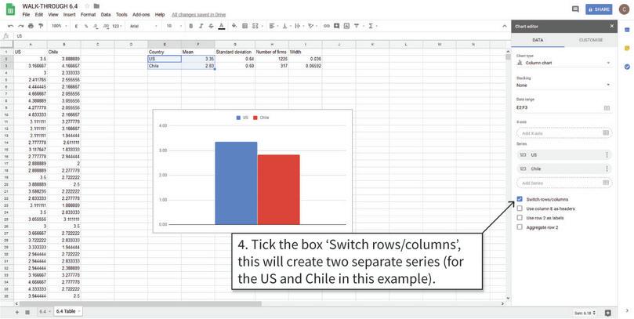Increase decimal places in toolbar
This screenshot has width=634, height=319.
pos(106,26)
